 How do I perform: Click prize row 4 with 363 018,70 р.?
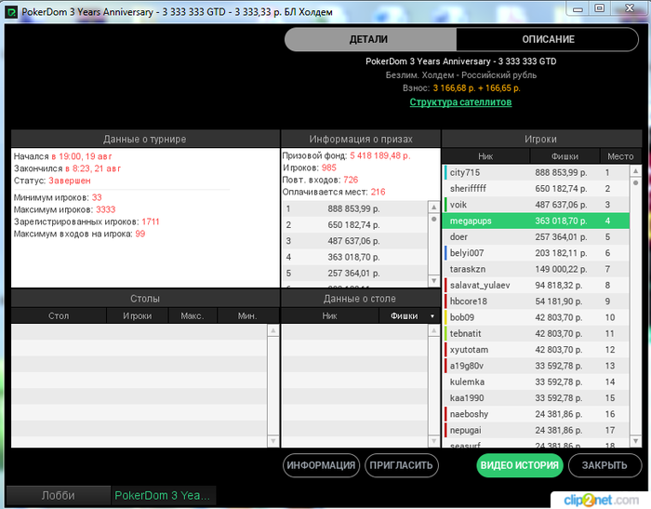[355, 257]
